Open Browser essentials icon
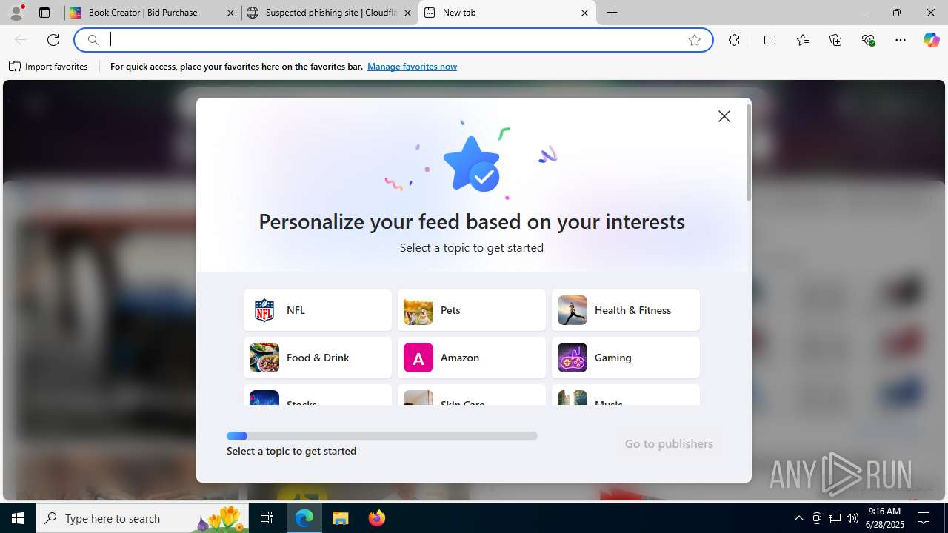The height and width of the screenshot is (533, 948). click(868, 40)
